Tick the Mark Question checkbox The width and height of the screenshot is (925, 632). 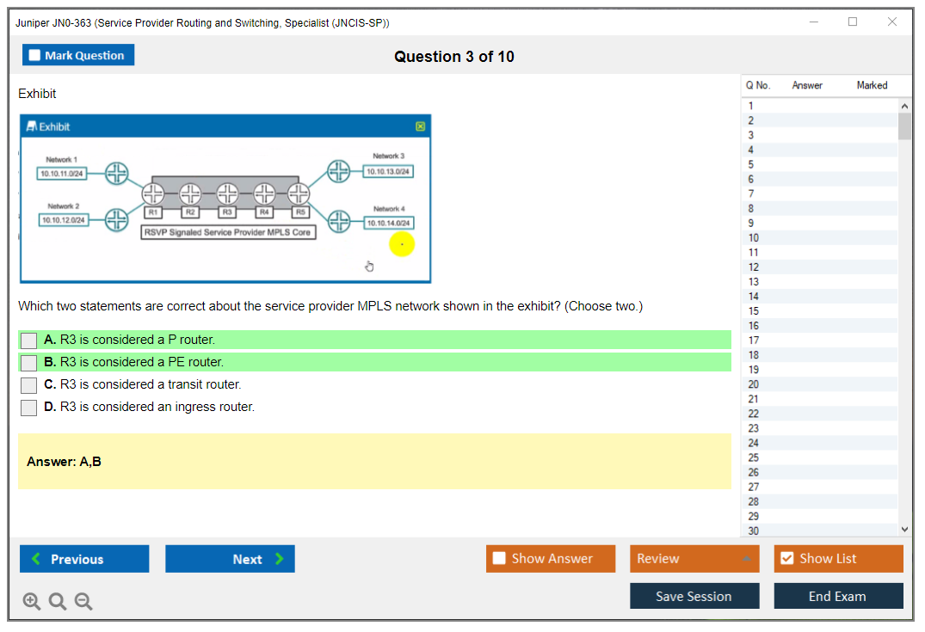tap(35, 56)
